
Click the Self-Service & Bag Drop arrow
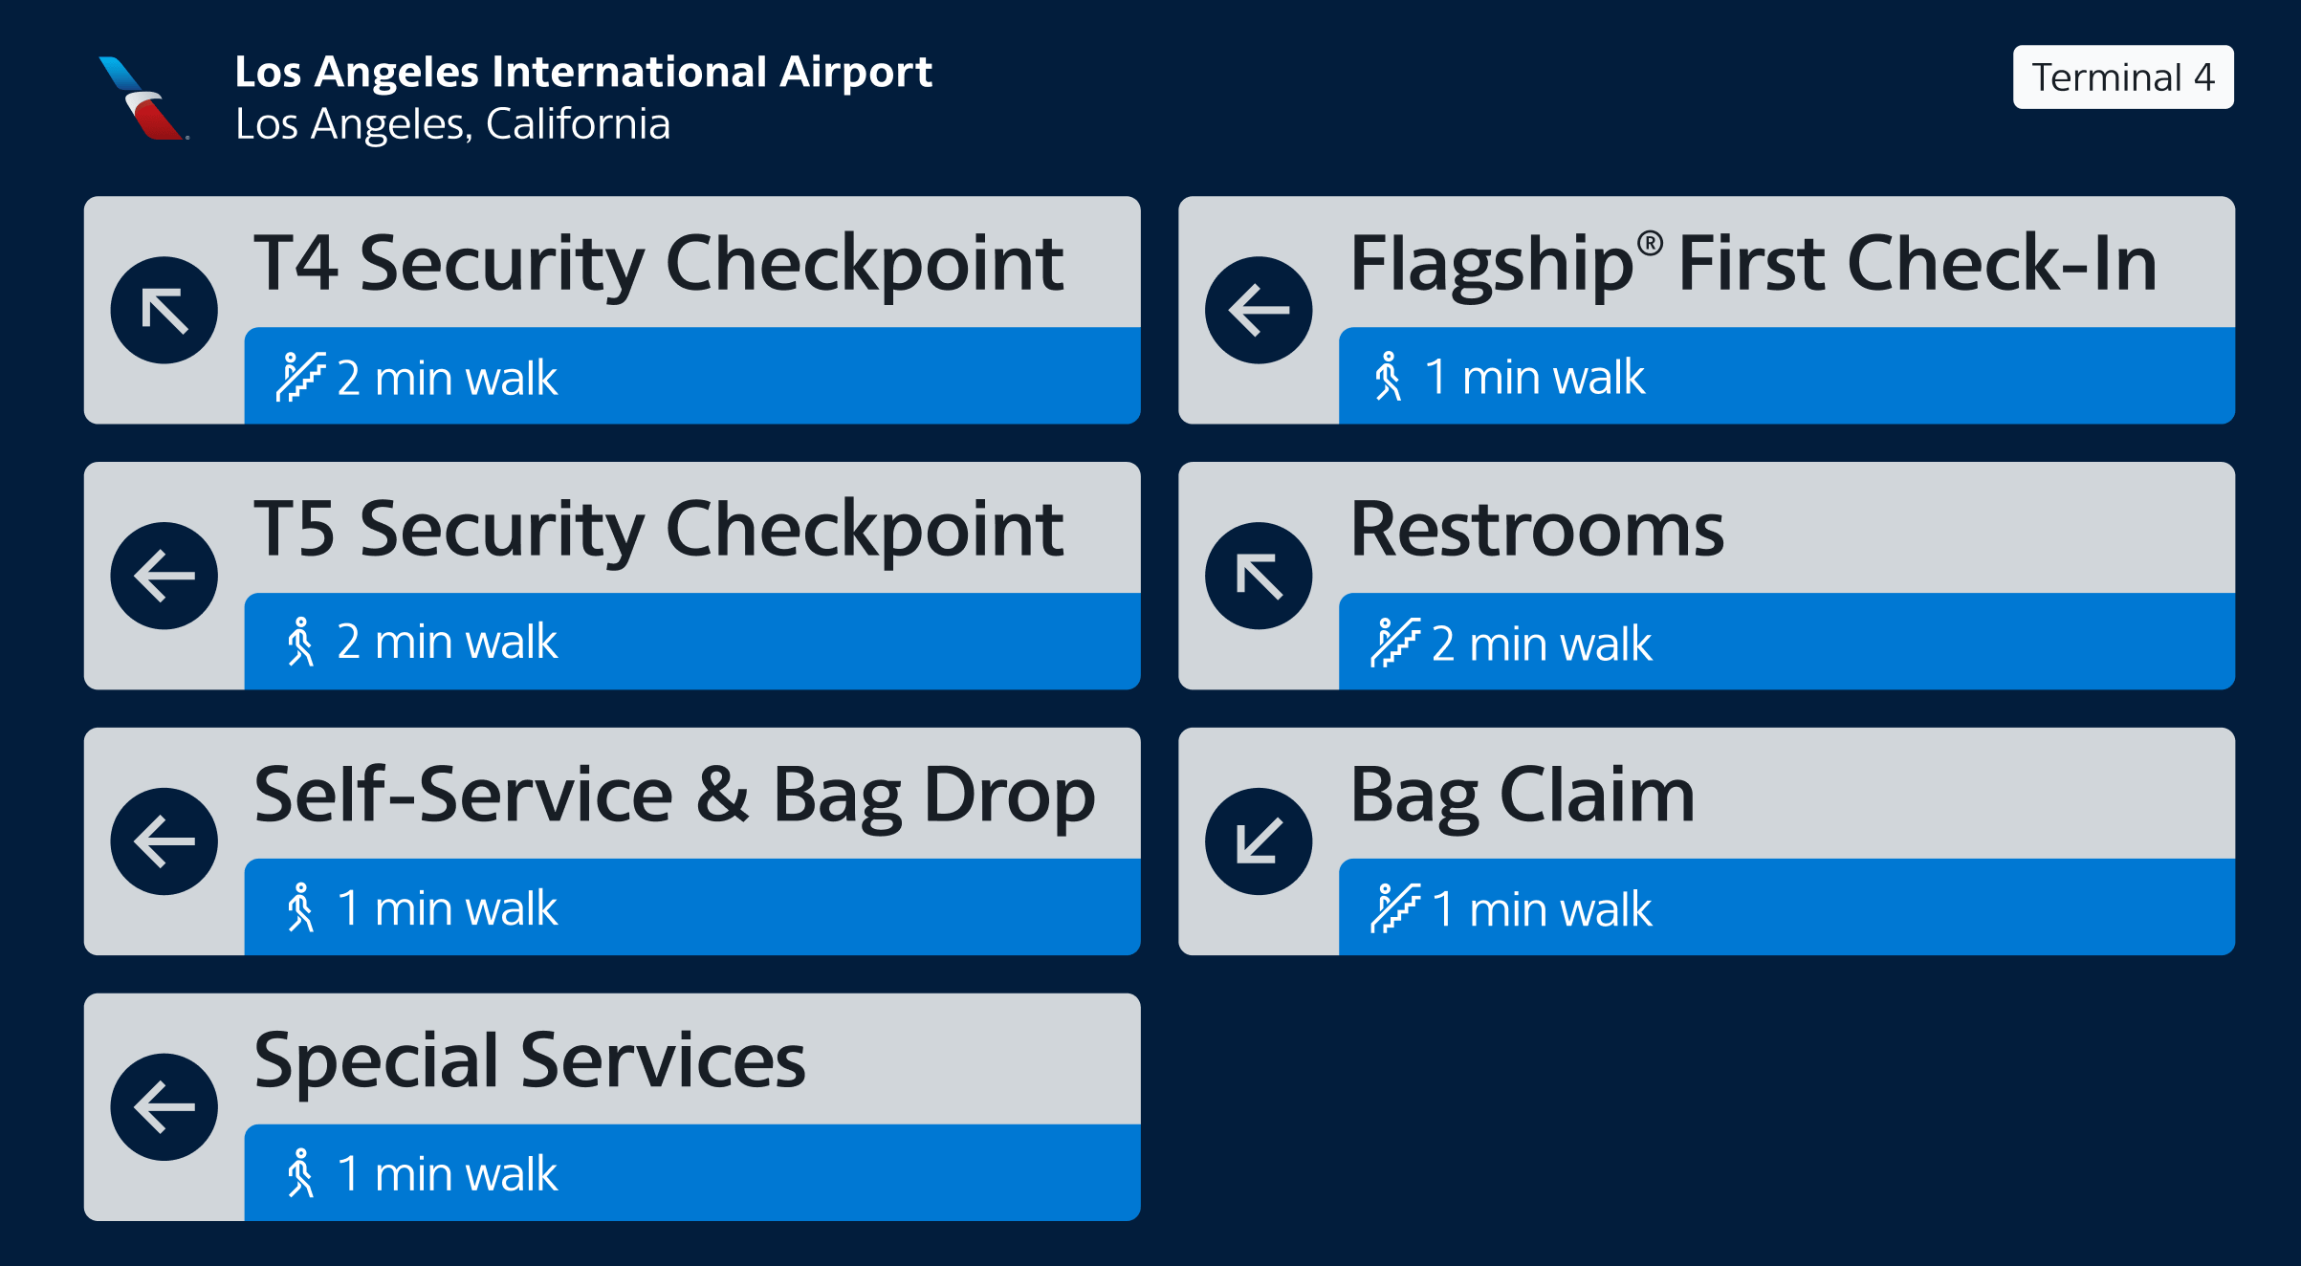tap(164, 841)
